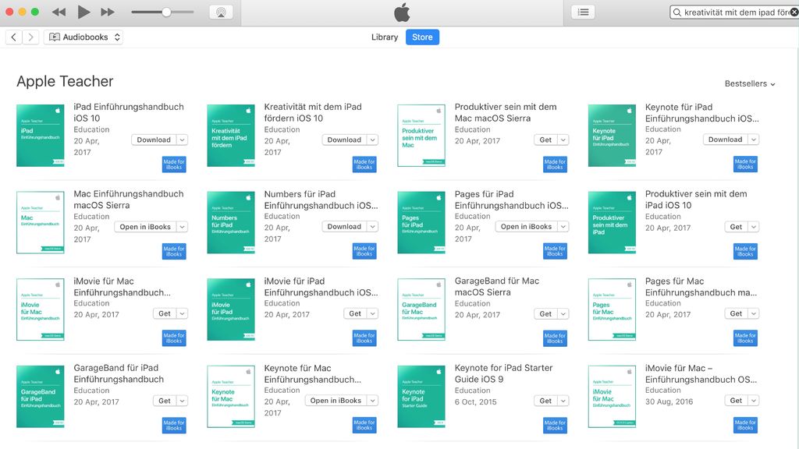Go forward with the right arrow
Viewport: 799px width, 449px height.
[x=30, y=37]
